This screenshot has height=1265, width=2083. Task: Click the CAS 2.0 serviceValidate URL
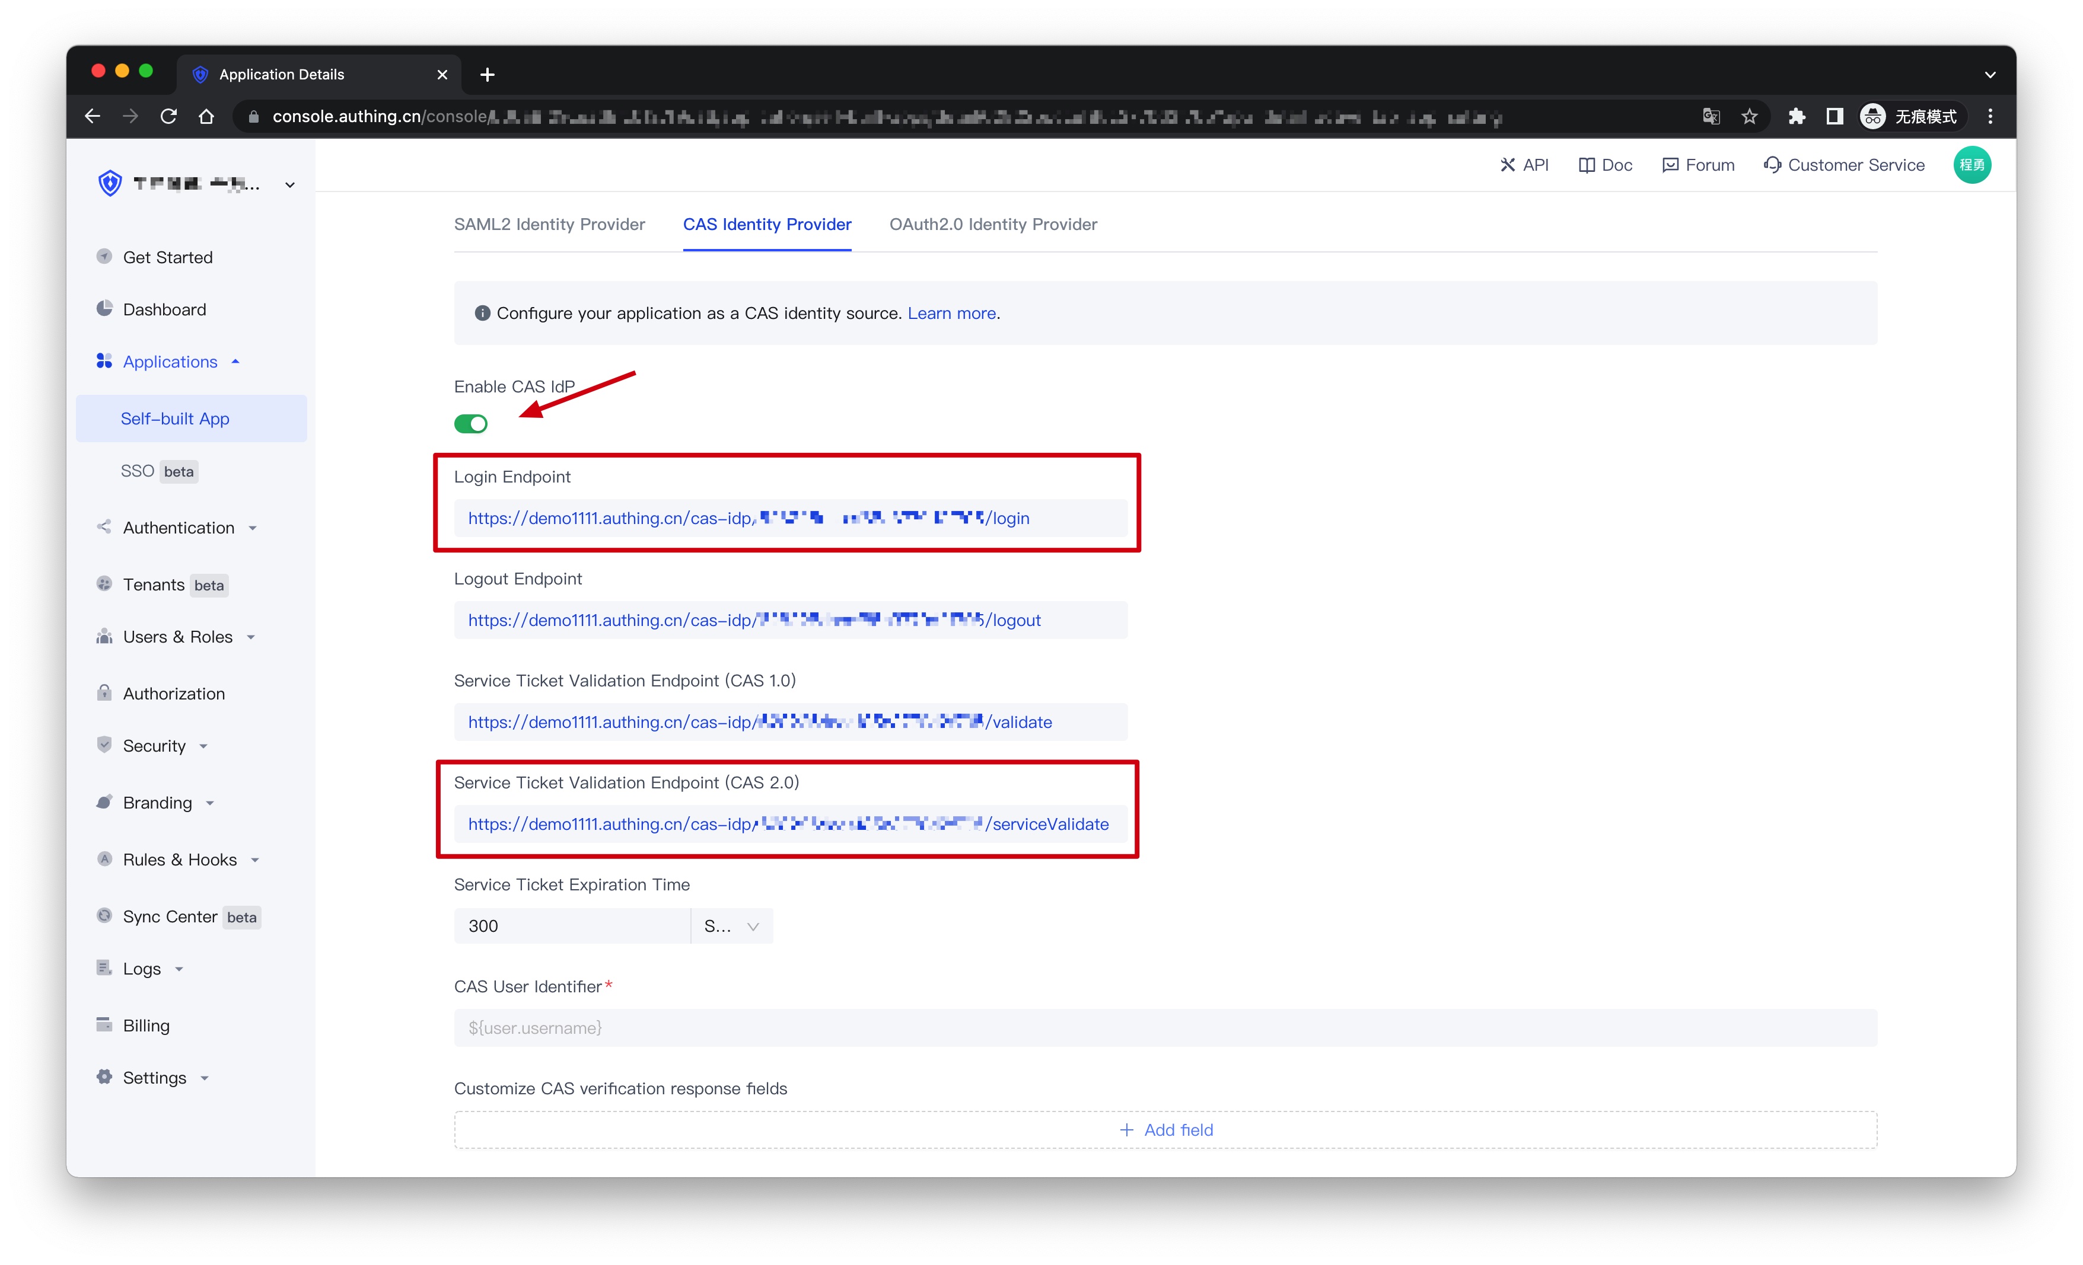point(789,824)
